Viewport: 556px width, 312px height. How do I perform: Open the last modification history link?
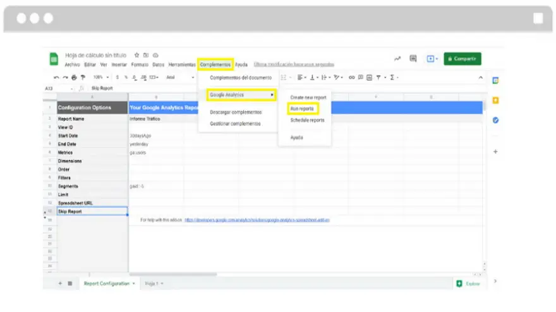click(x=294, y=64)
